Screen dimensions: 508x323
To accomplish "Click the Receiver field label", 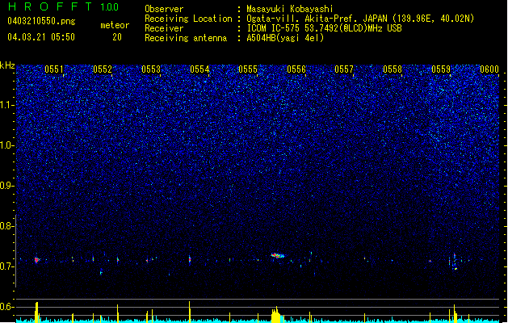I will (164, 28).
